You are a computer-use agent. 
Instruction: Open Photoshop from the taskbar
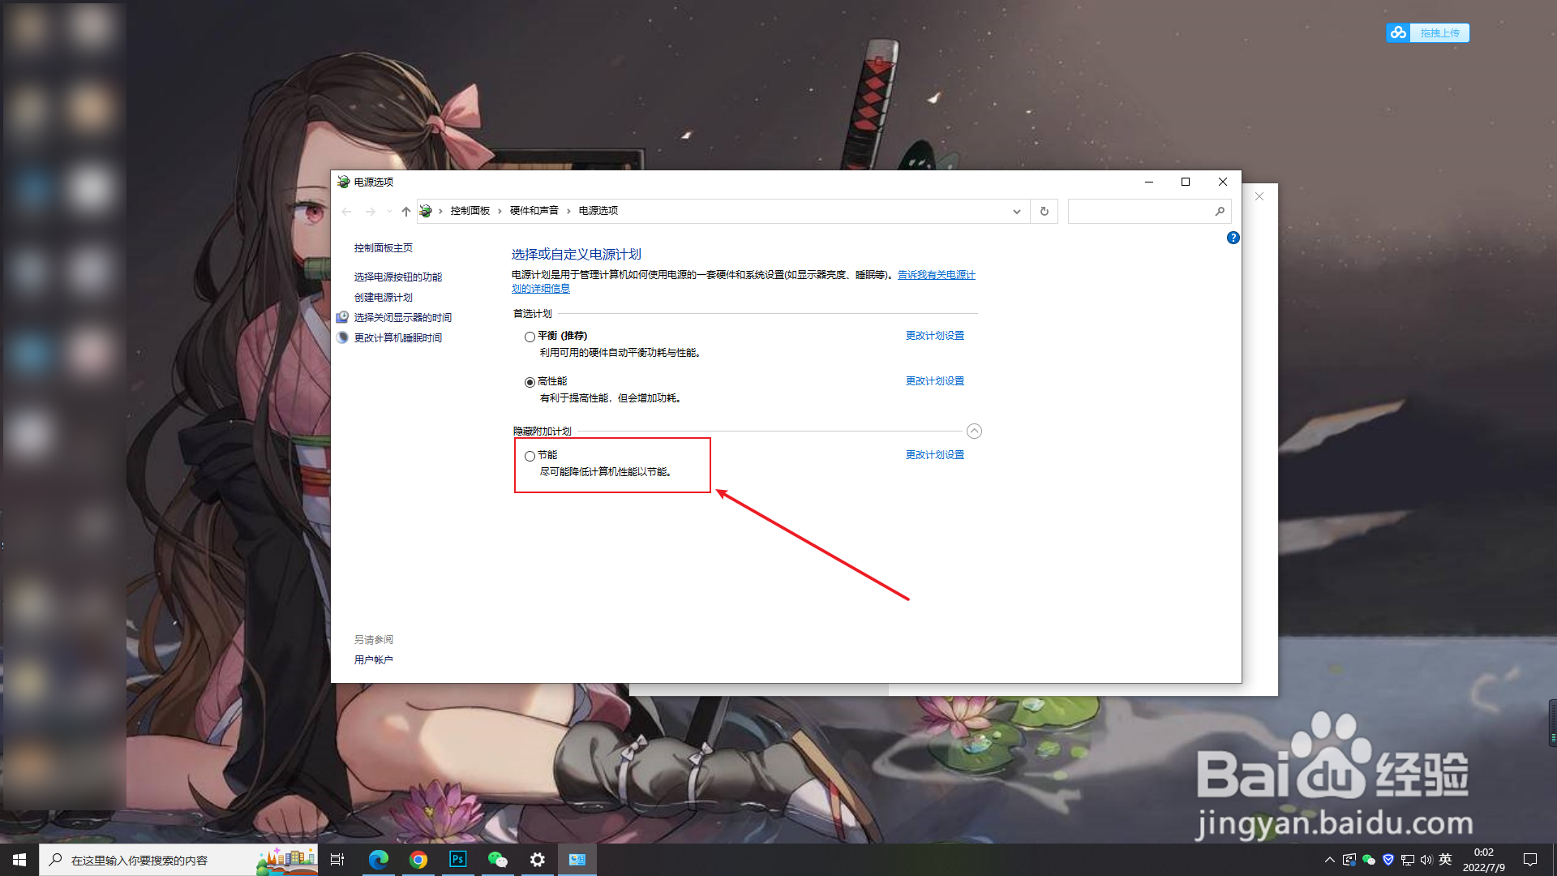(x=458, y=860)
